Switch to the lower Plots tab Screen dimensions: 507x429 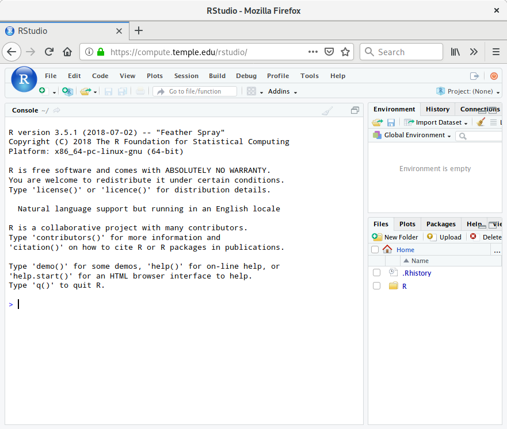coord(407,224)
